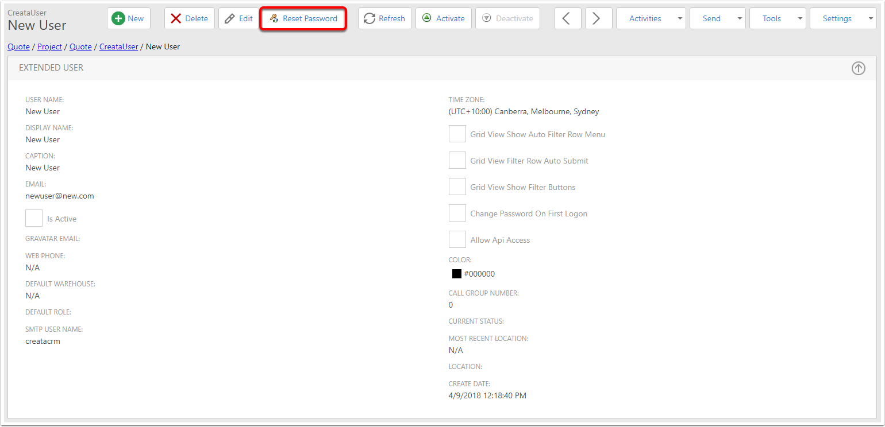Image resolution: width=885 pixels, height=427 pixels.
Task: Click the key icon for Reset Password
Action: (x=274, y=18)
